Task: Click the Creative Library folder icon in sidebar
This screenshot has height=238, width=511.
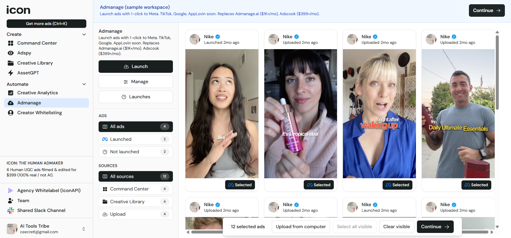Action: pyautogui.click(x=11, y=63)
